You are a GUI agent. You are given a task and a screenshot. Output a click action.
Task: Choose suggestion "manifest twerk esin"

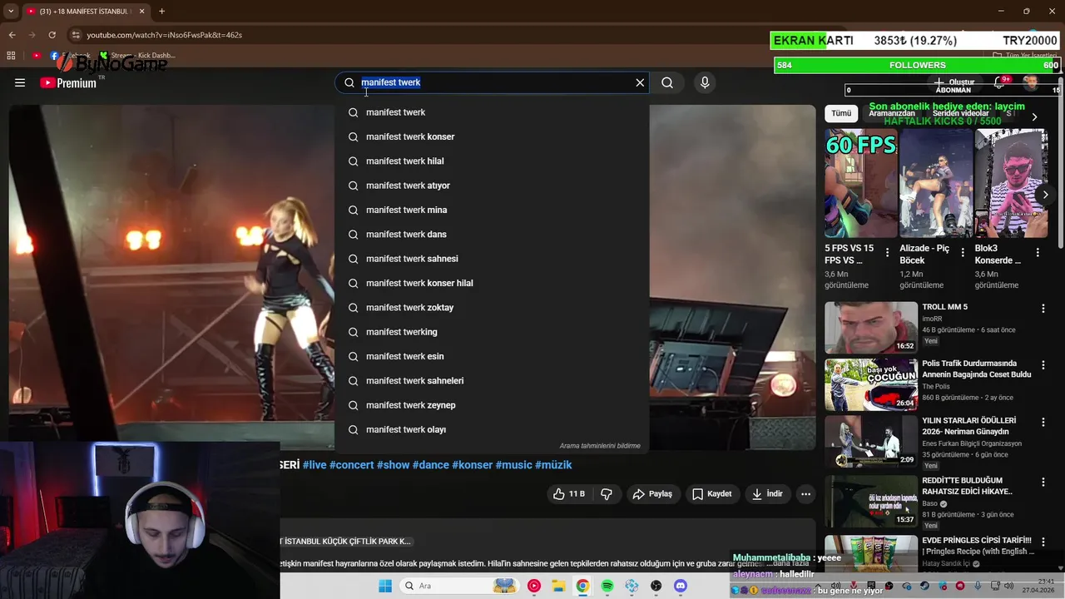pyautogui.click(x=492, y=356)
